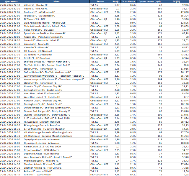Select Sport Lisboa e Benfica - Moreirense FC cell

click(x=45, y=33)
